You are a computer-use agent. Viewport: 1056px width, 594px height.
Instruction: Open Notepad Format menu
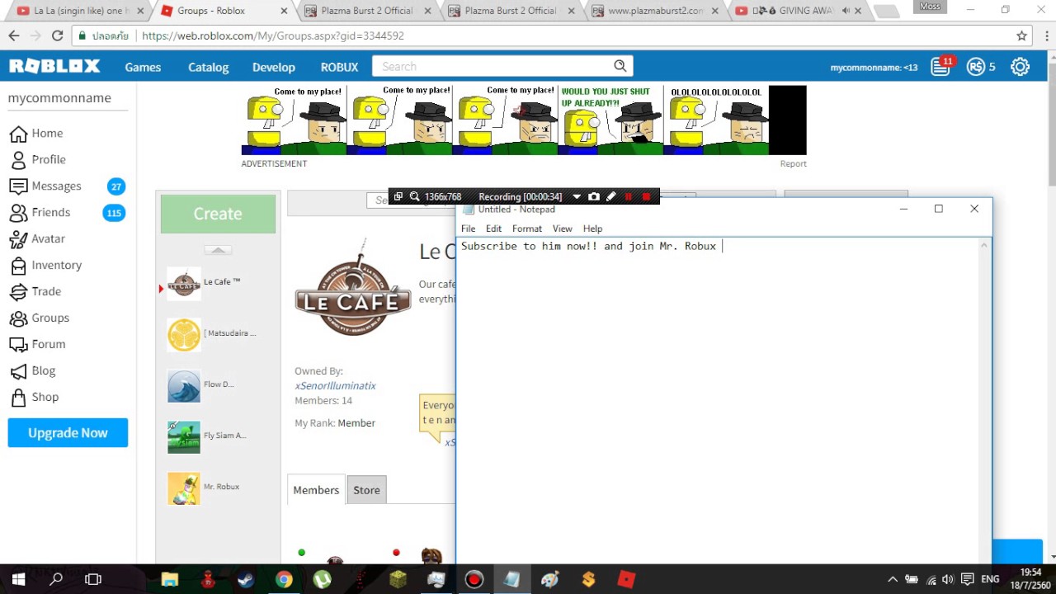coord(526,229)
